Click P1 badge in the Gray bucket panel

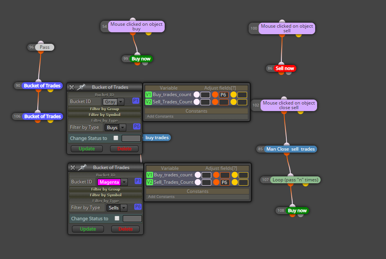[135, 101]
